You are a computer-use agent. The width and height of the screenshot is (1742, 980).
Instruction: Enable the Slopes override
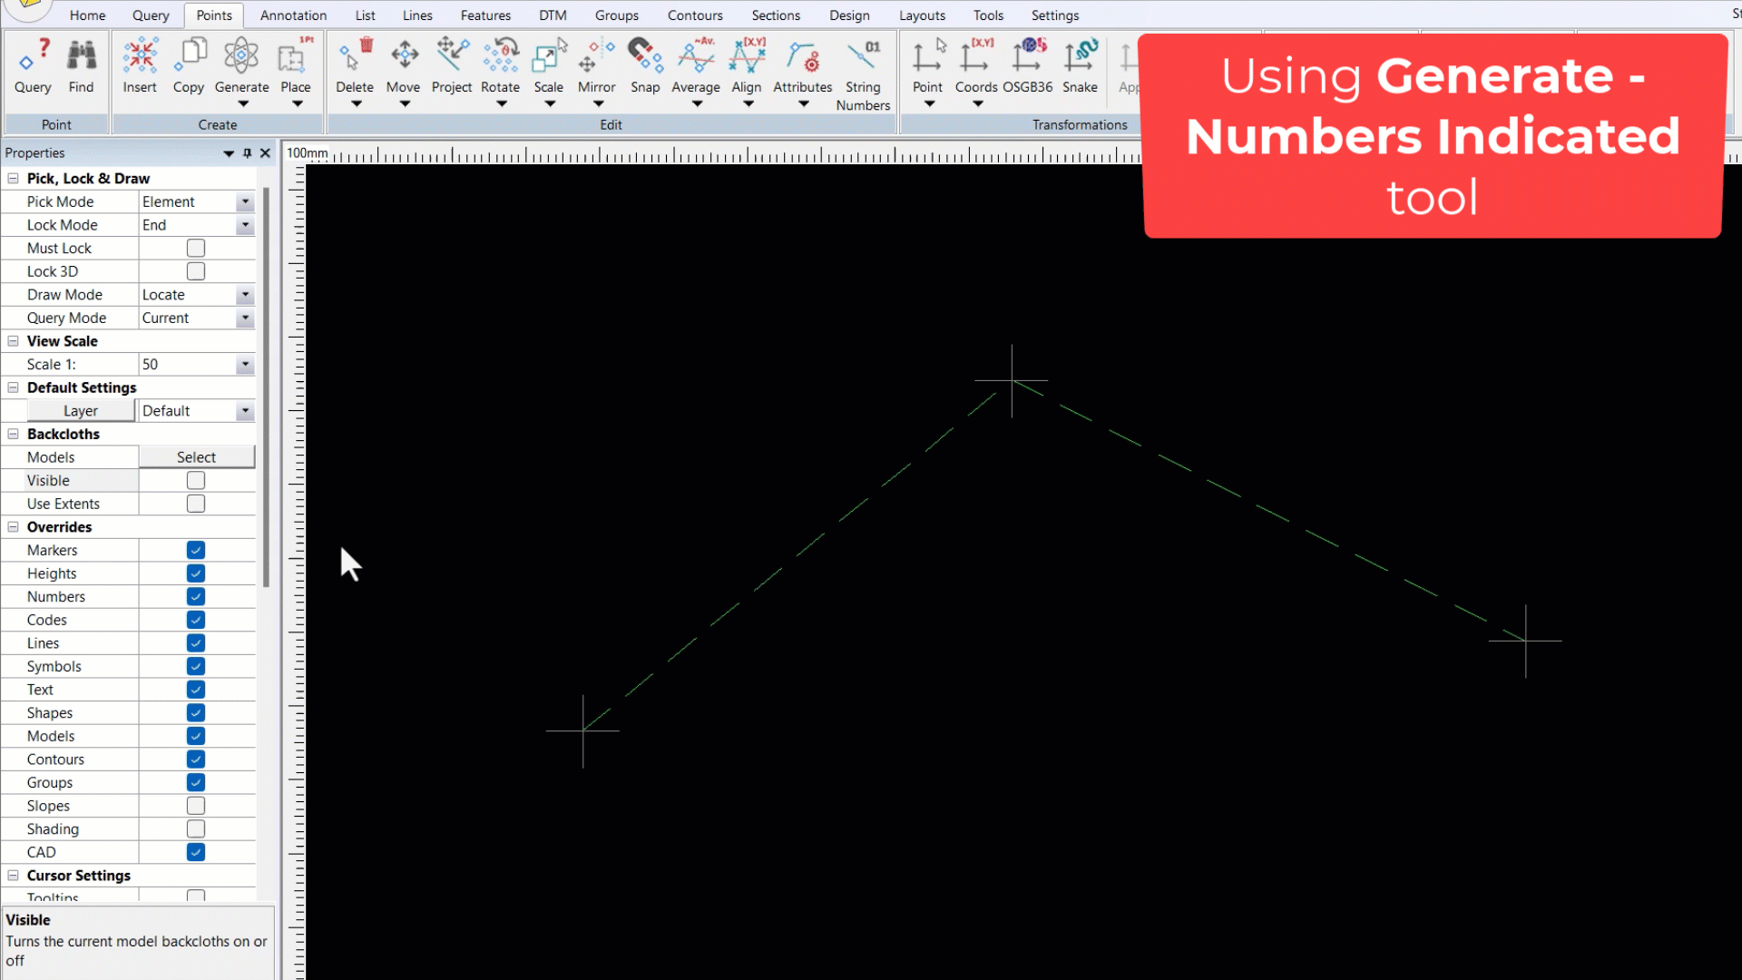195,806
